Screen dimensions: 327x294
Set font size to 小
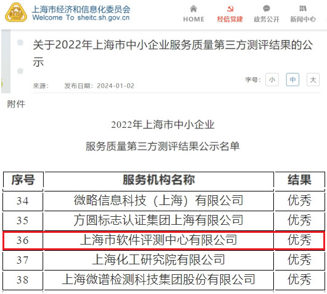tap(272, 80)
